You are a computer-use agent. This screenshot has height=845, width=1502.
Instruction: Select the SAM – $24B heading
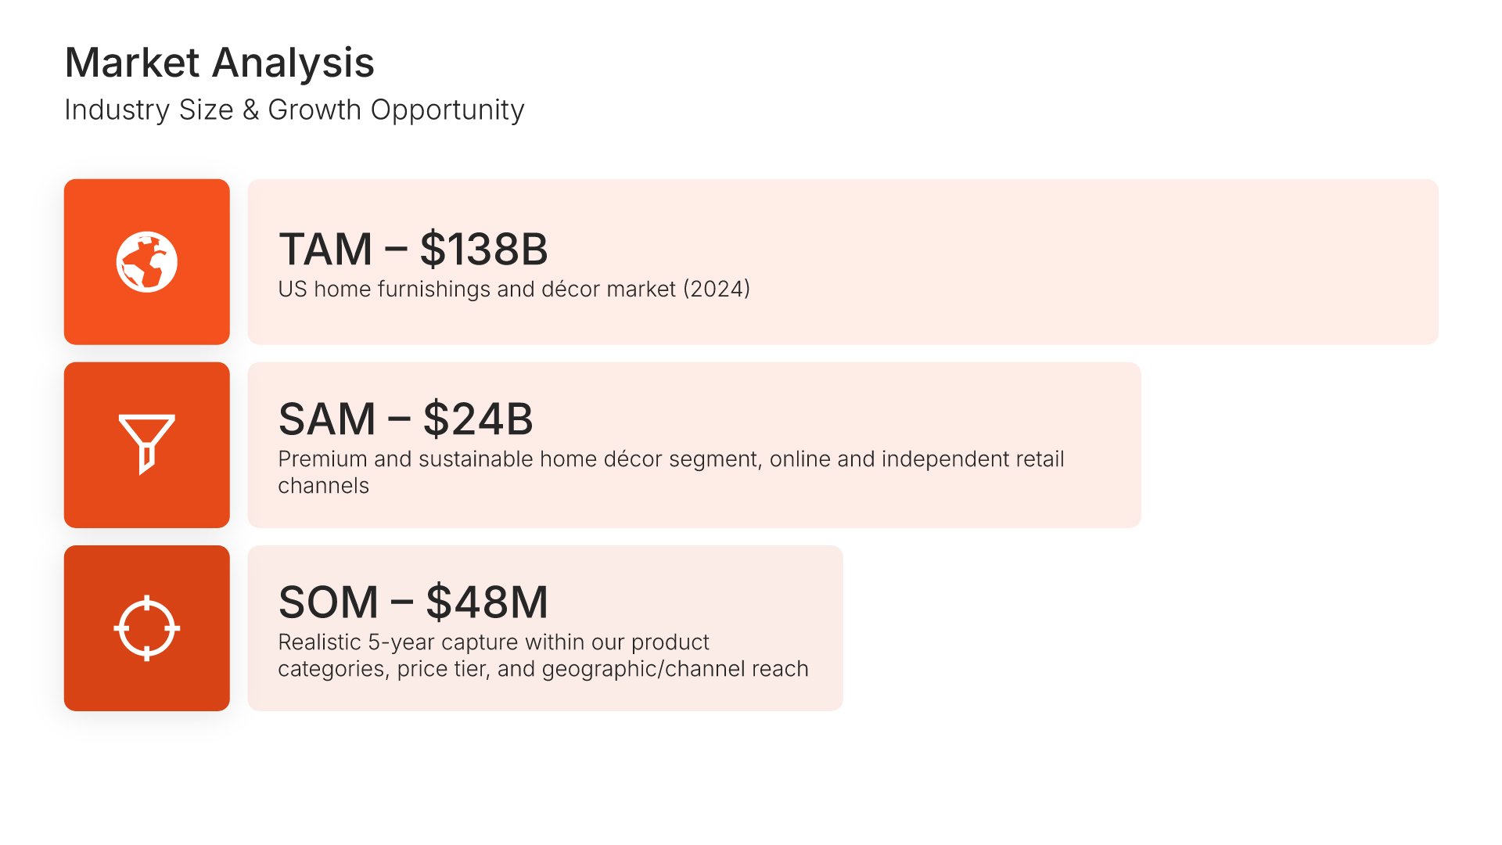coord(405,419)
